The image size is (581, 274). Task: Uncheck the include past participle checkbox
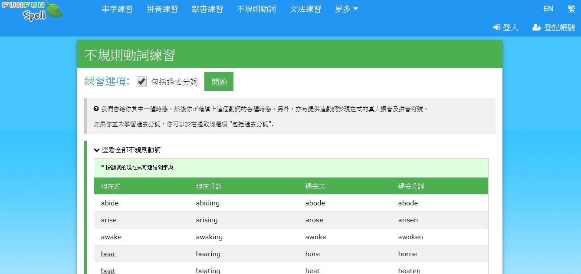pos(141,82)
